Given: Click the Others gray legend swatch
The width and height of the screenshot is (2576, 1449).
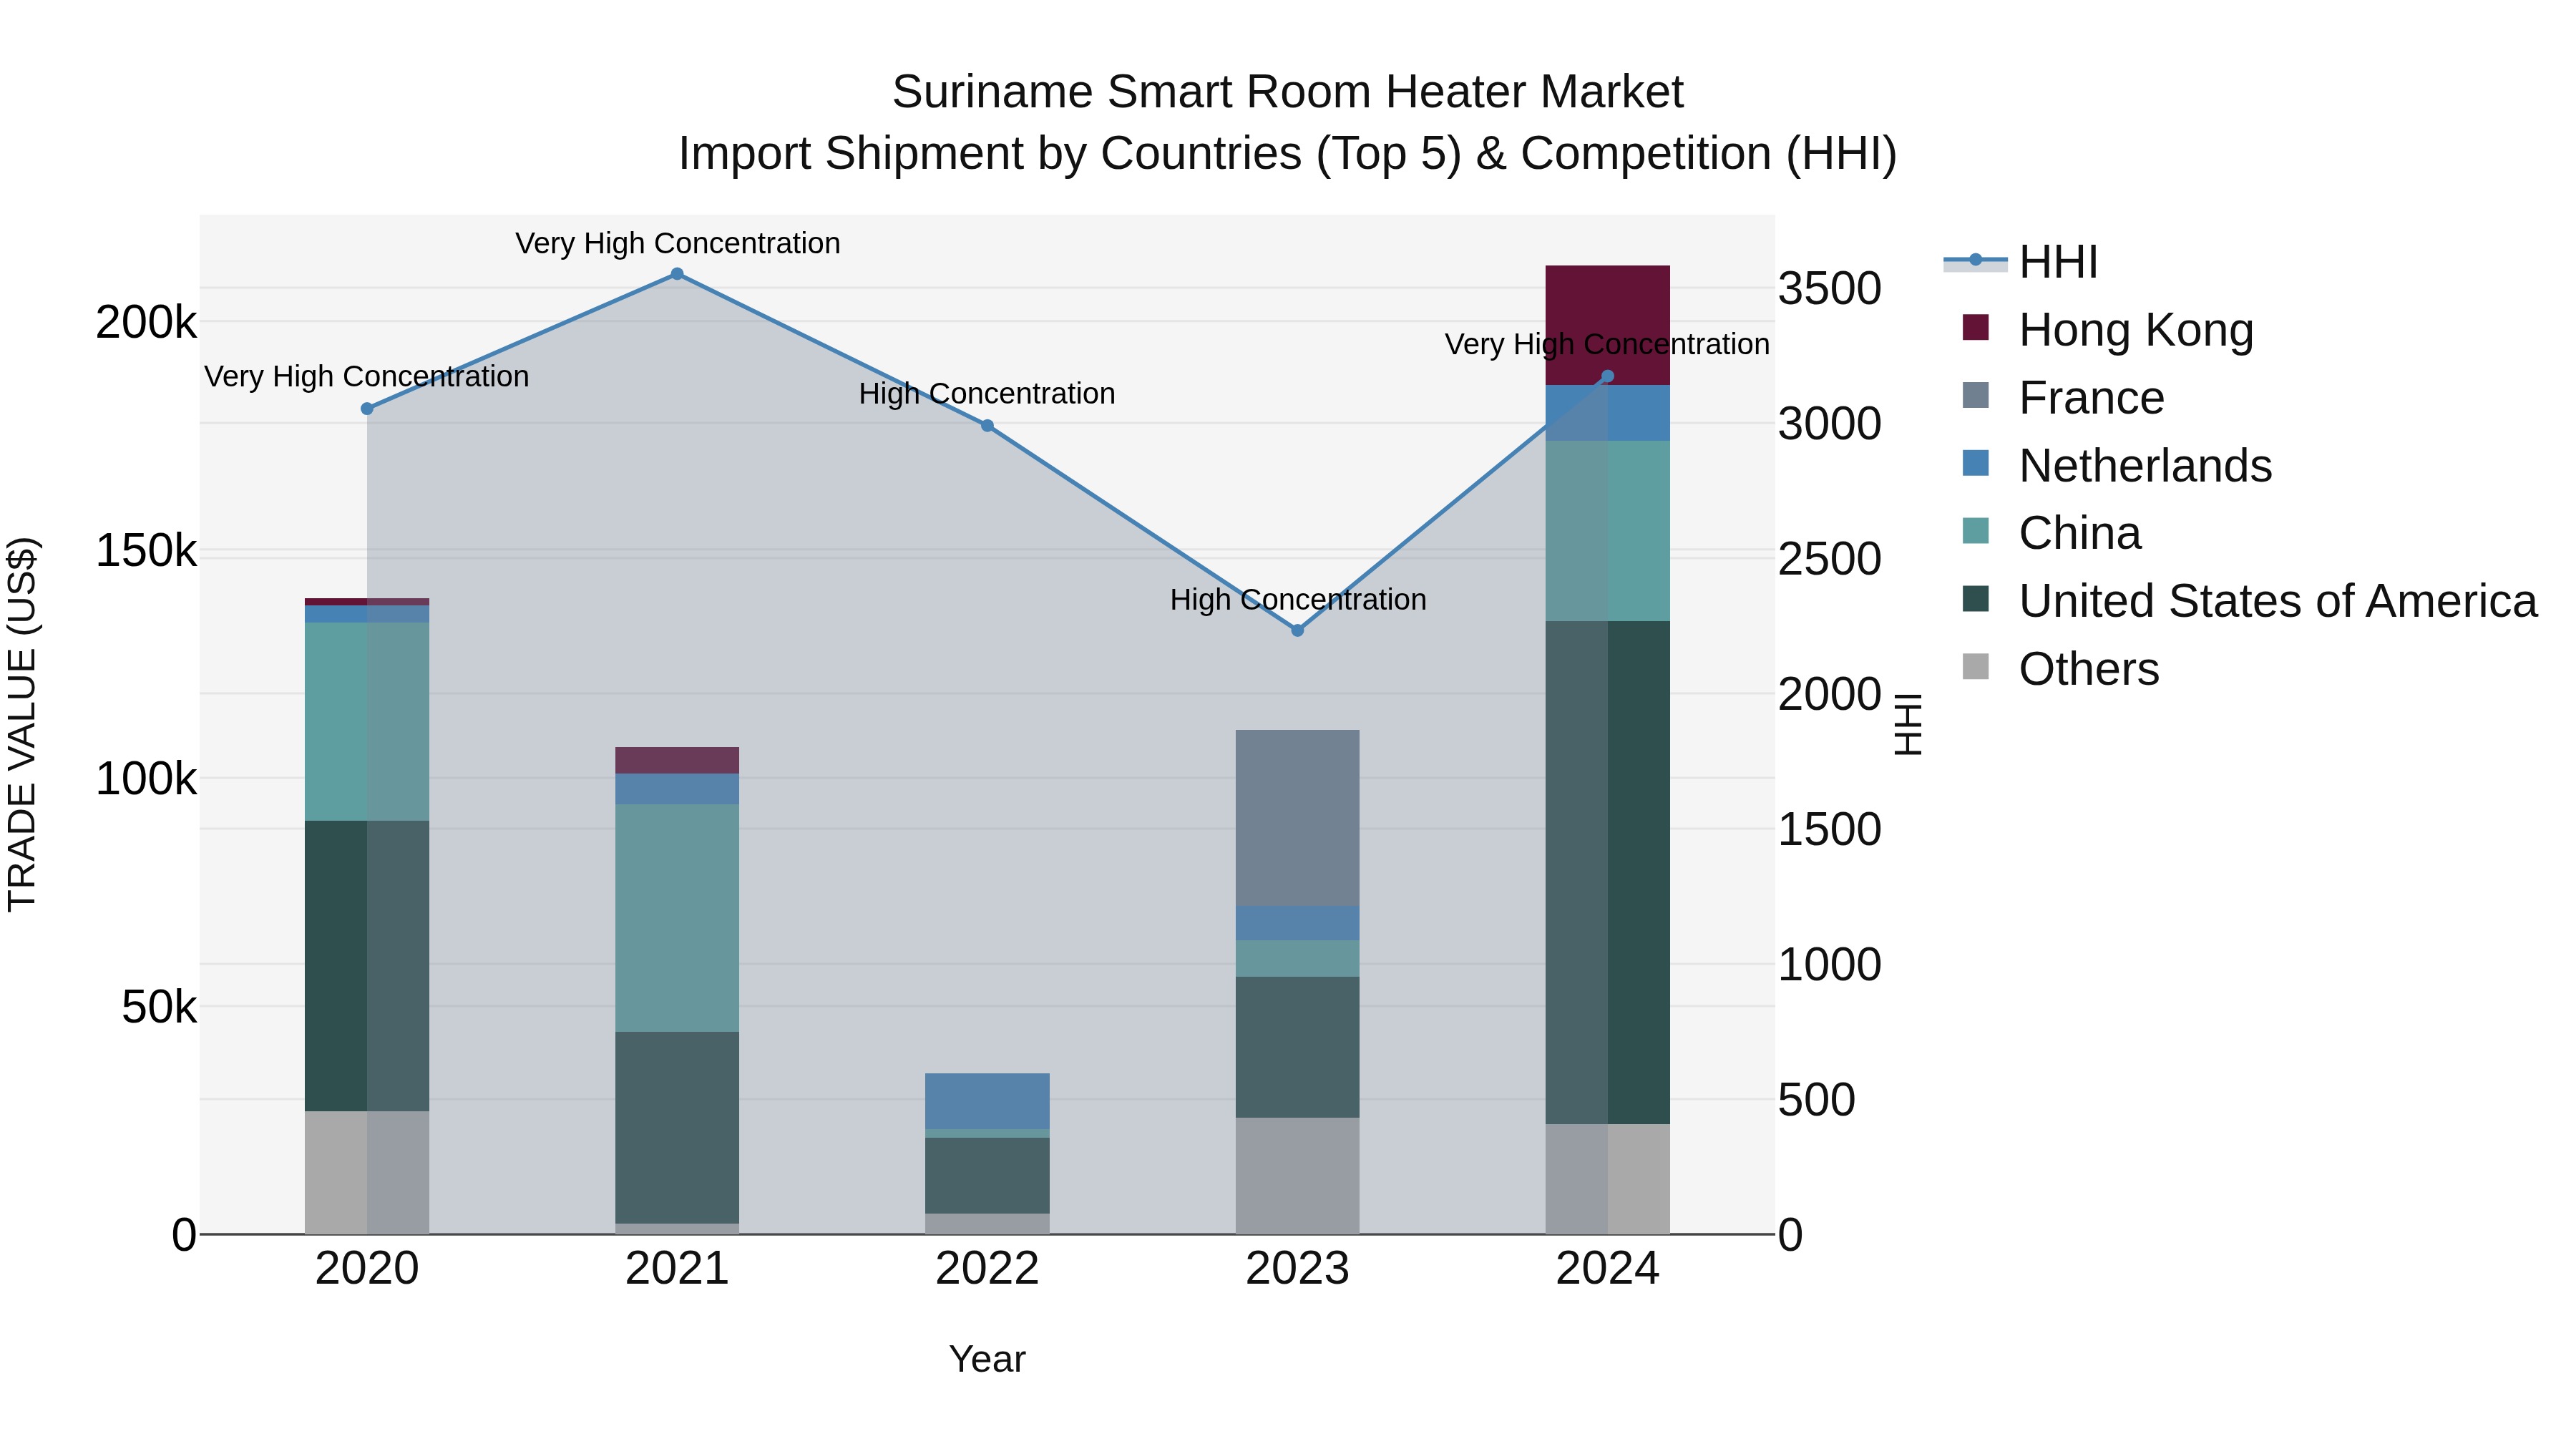Looking at the screenshot, I should [1976, 667].
